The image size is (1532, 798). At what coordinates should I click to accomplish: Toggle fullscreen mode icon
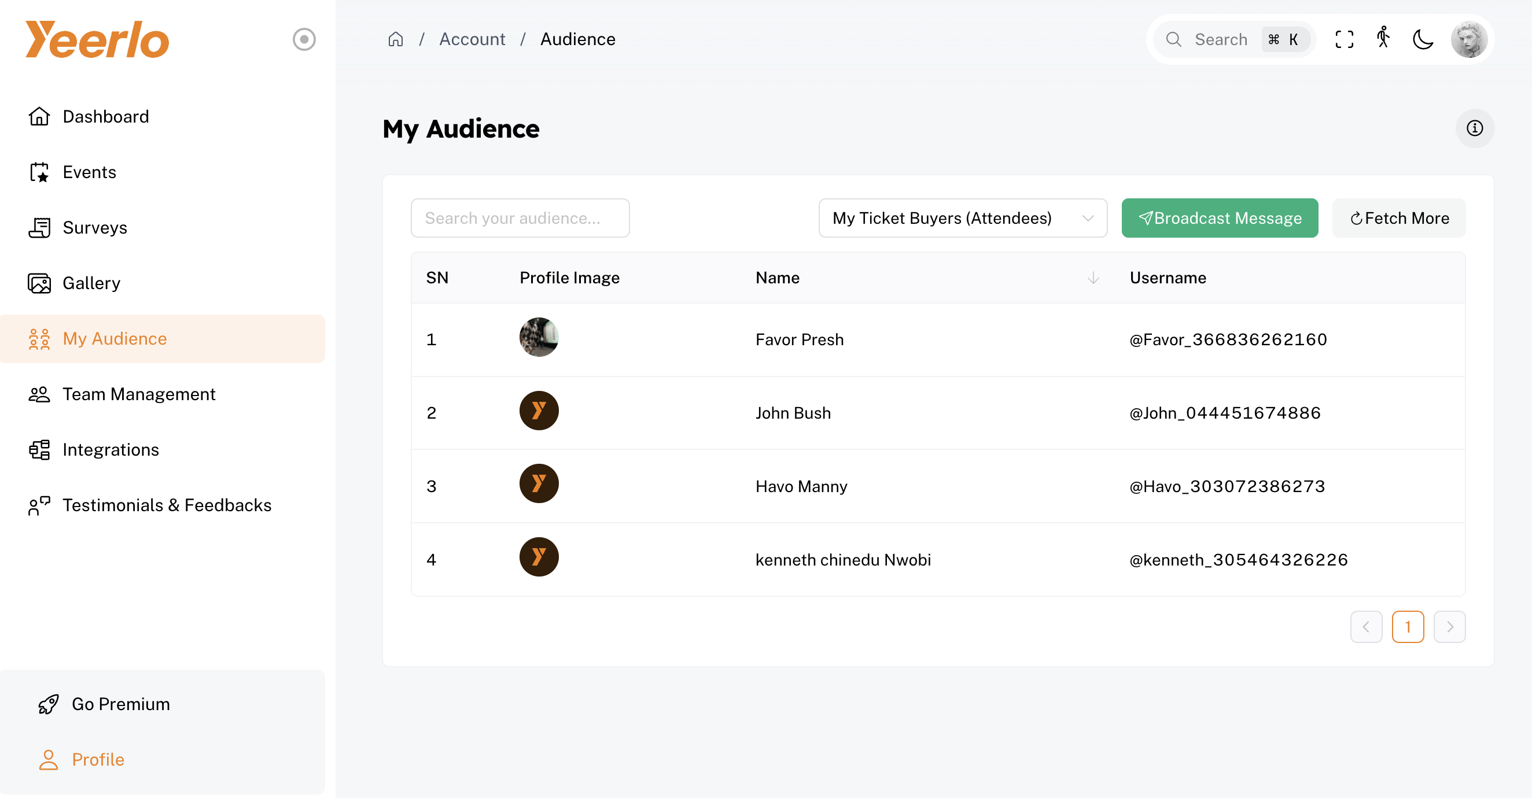[1344, 39]
